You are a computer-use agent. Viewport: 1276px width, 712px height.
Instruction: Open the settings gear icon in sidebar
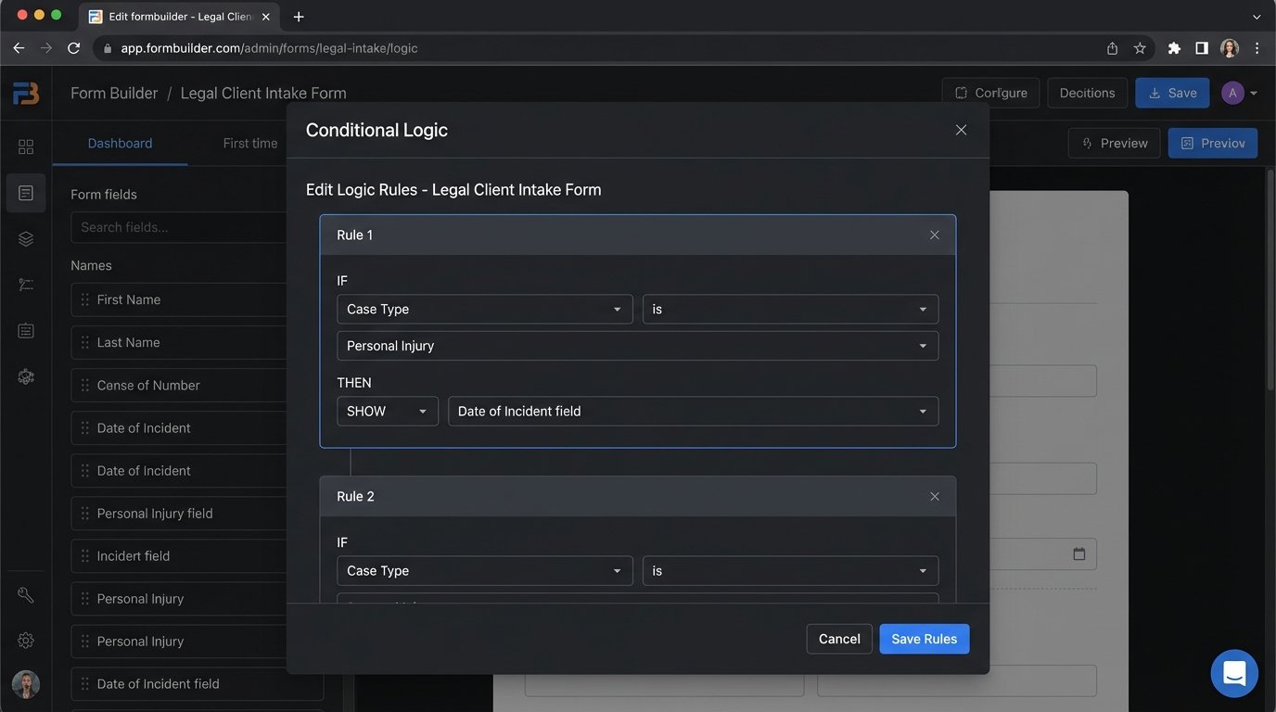25,640
